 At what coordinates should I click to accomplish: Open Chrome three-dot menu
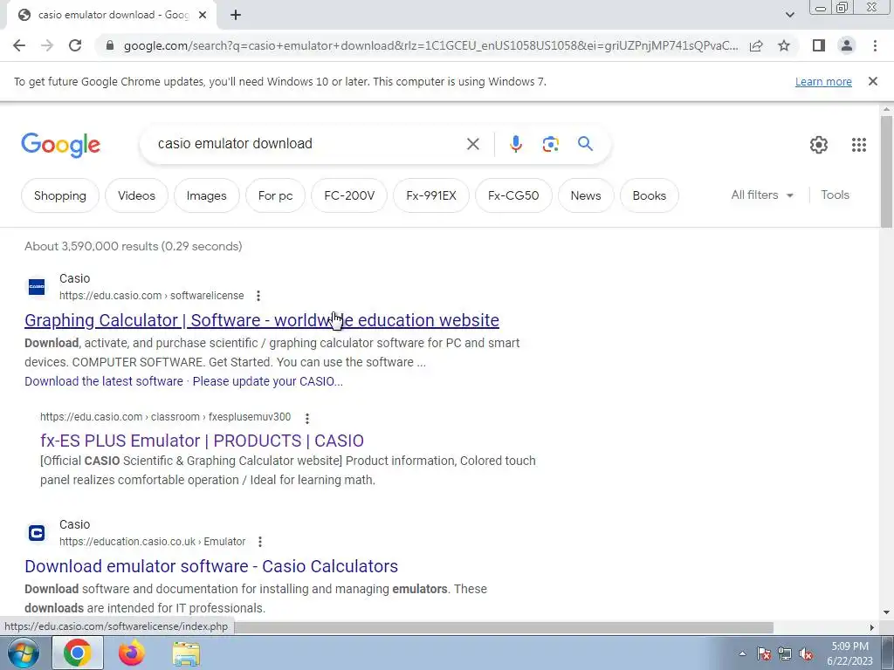coord(875,45)
